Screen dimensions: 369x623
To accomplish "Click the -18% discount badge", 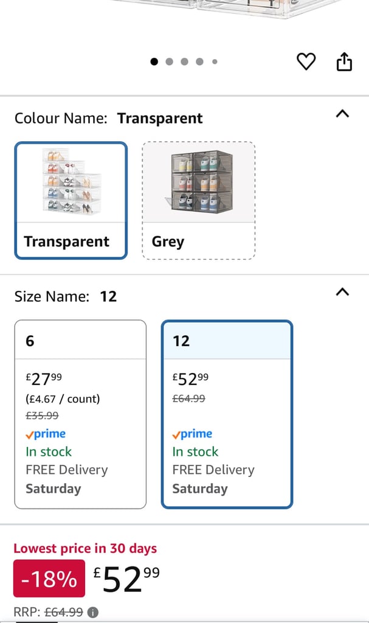I will pos(49,579).
